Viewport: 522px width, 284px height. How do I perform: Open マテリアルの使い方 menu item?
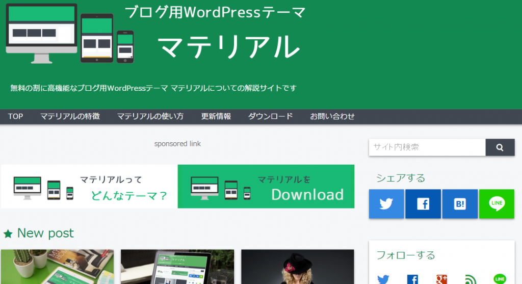[150, 117]
